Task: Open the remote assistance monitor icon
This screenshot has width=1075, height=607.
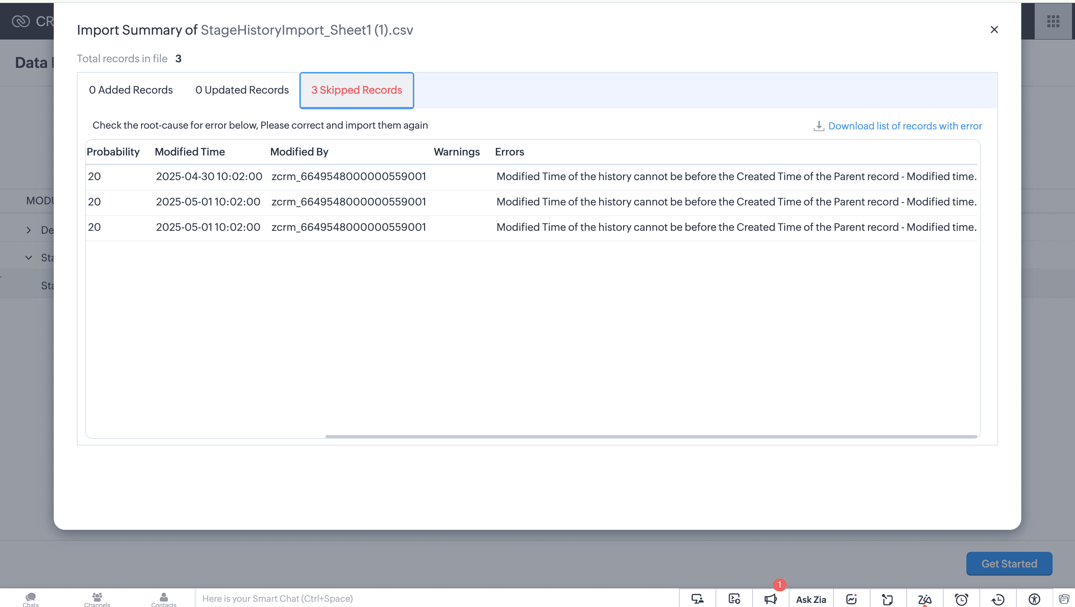Action: (x=697, y=599)
